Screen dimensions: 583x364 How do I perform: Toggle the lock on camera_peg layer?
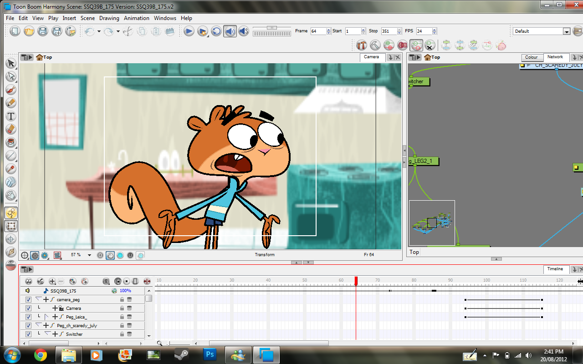(x=122, y=299)
